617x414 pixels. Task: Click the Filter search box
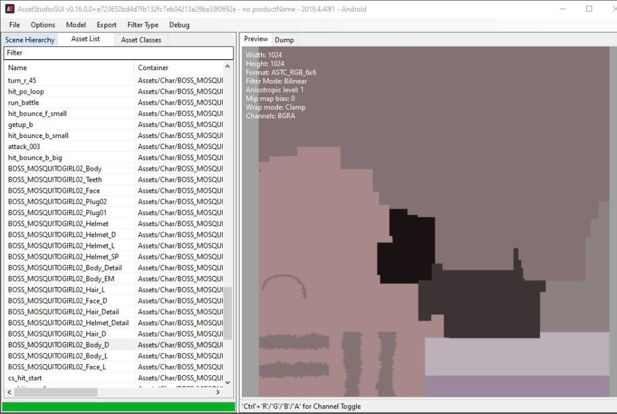click(x=117, y=53)
